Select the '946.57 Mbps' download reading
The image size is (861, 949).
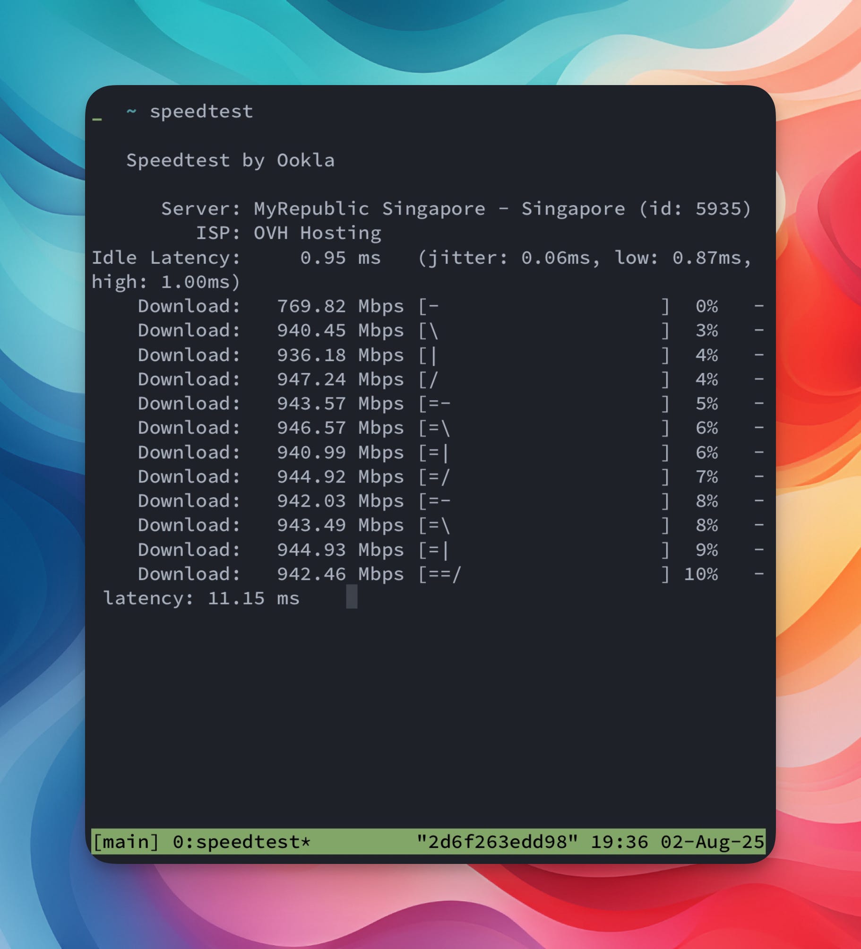point(340,428)
